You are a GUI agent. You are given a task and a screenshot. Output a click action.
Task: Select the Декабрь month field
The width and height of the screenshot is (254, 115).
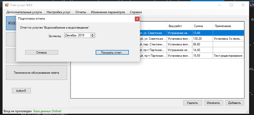70,35
